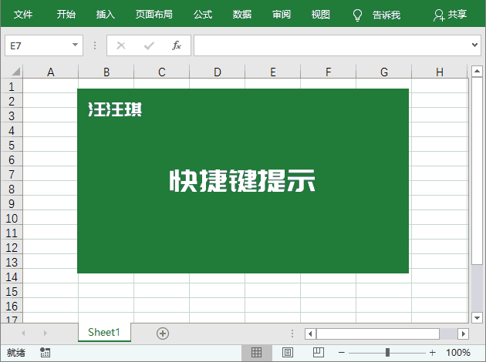The image size is (486, 362).
Task: Click the lightbulb Tell Me icon
Action: pyautogui.click(x=357, y=15)
